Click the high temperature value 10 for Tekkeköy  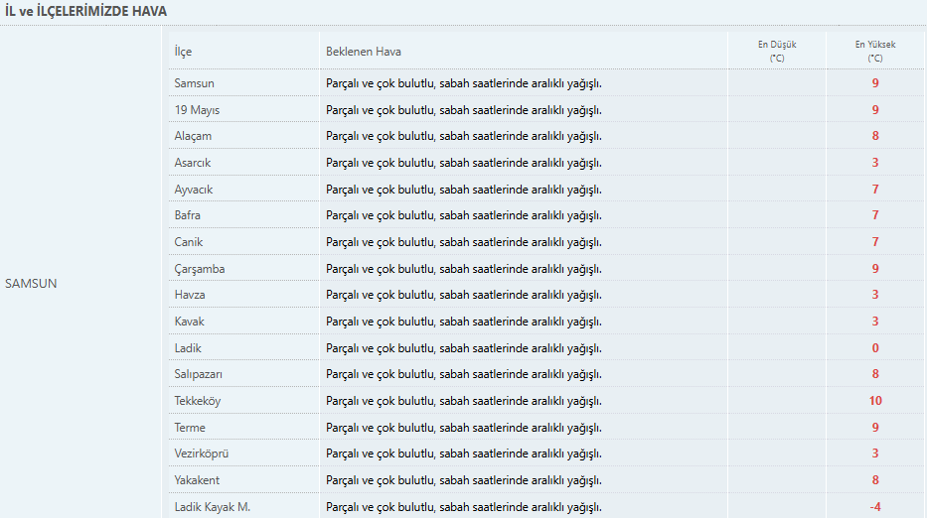point(875,401)
